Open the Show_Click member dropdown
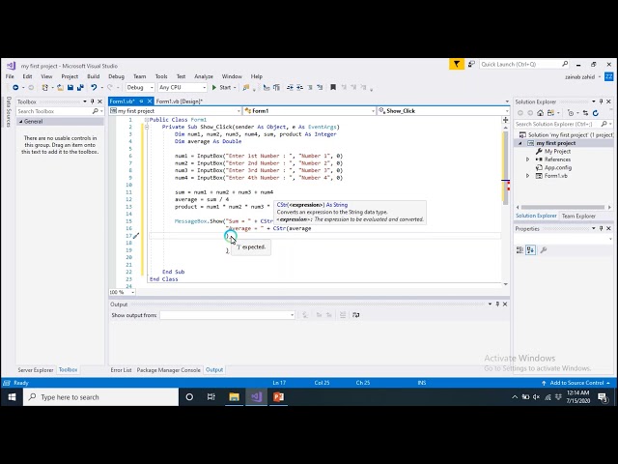Viewport: 618px width, 464px height. click(443, 111)
